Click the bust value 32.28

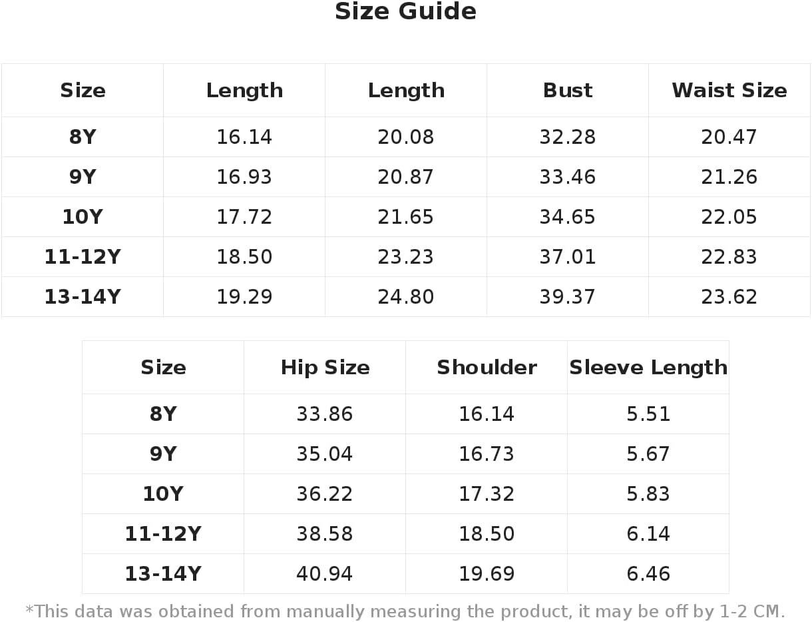pos(568,137)
